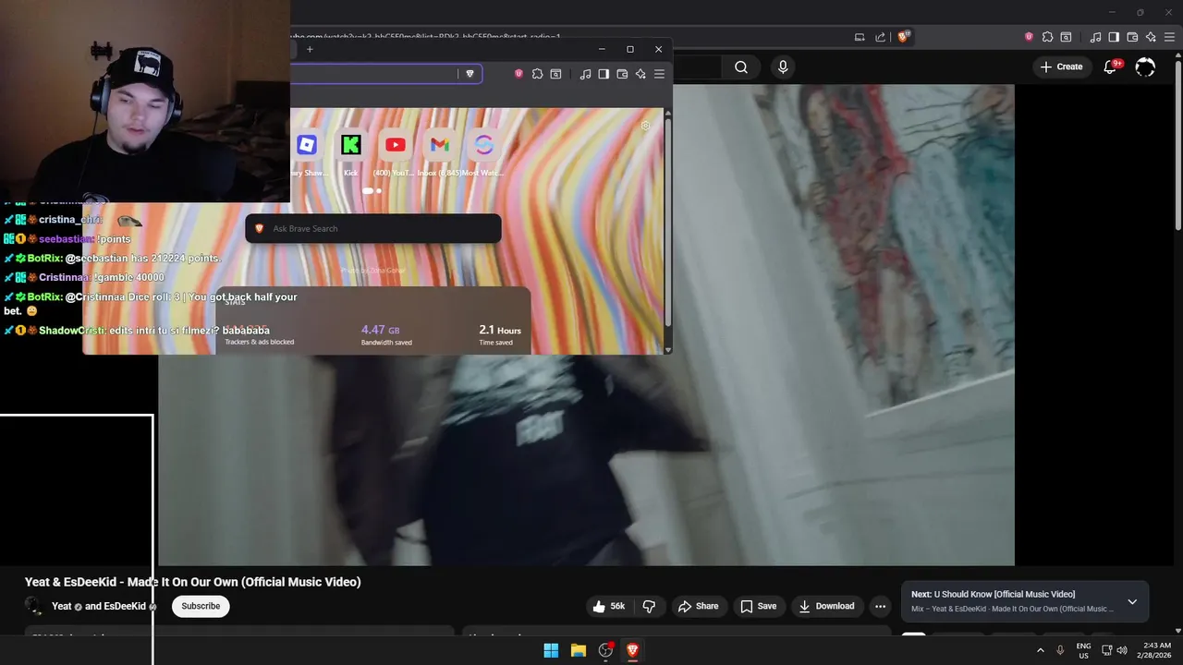Toggle sidebar icon in back window toolbar
Viewport: 1183px width, 665px height.
pos(1114,37)
